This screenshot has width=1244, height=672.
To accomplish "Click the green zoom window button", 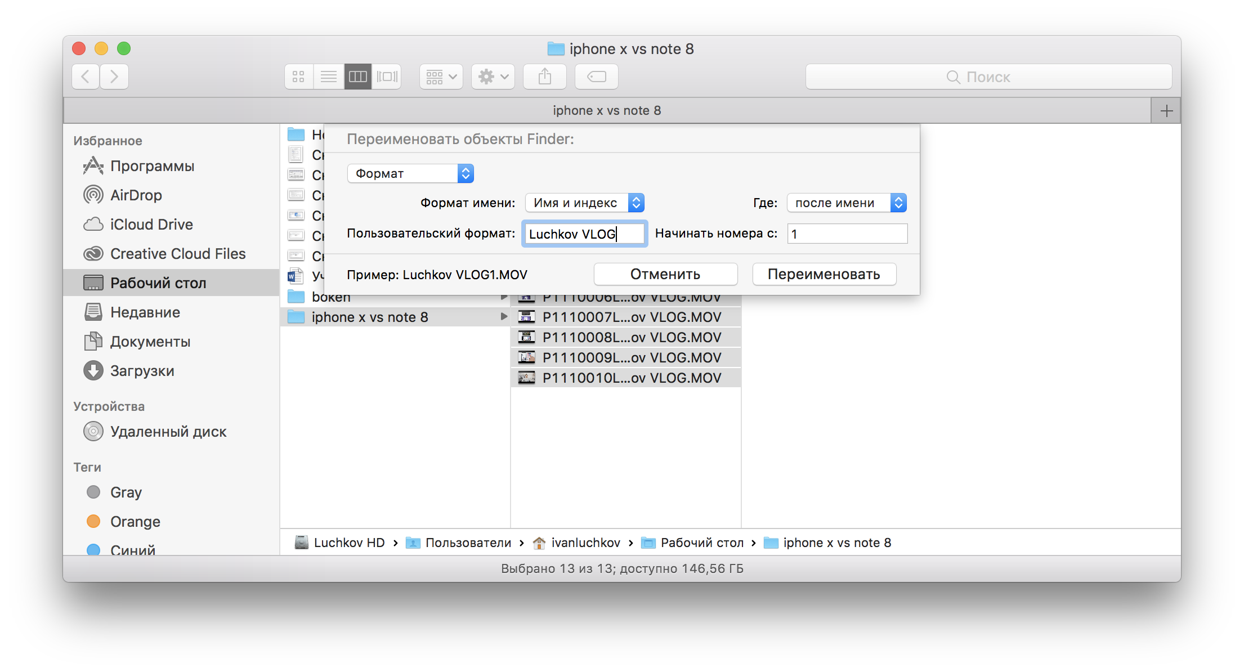I will [124, 48].
